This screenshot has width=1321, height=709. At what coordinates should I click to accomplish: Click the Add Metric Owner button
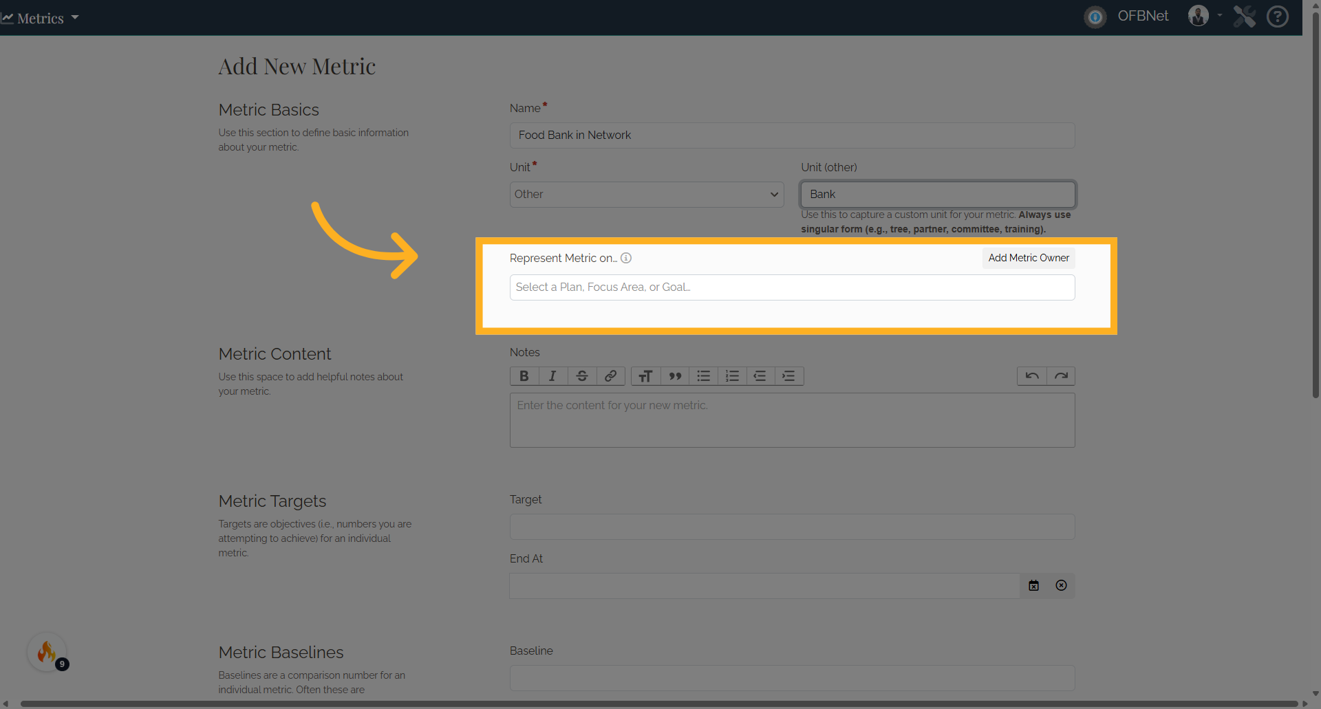coord(1029,258)
